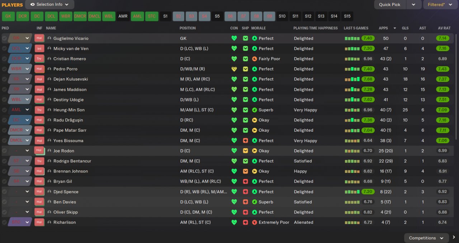459x243 pixels.
Task: Click Bryan Gil's green heart condition icon
Action: pos(234,181)
